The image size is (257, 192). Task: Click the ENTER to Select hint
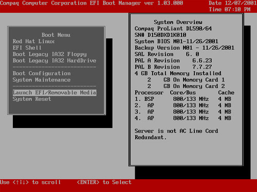pos(104,182)
